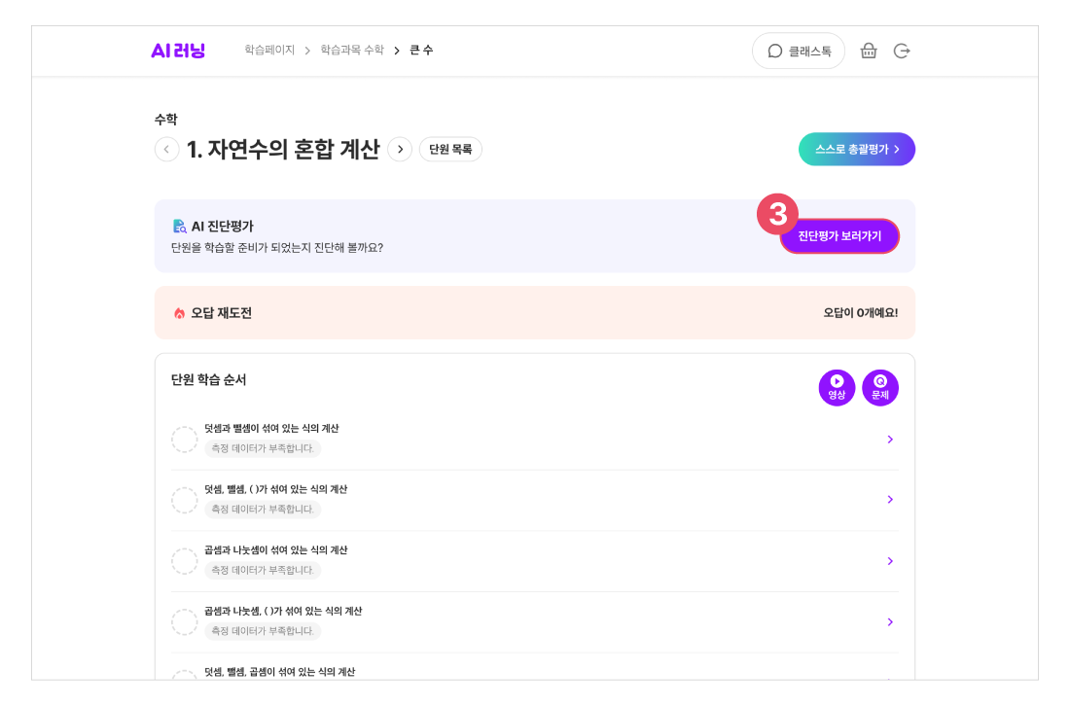1070x706 pixels.
Task: Click the AI 진단평가 document icon
Action: [180, 226]
